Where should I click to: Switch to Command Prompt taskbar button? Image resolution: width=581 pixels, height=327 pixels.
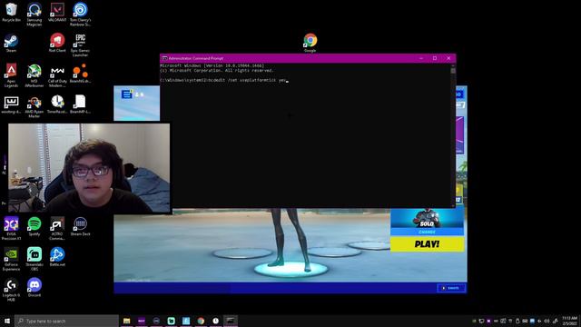pyautogui.click(x=231, y=321)
